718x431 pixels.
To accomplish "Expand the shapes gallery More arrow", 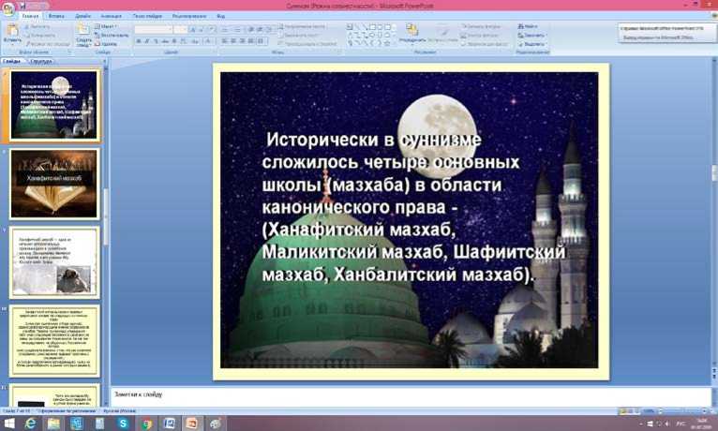I will pyautogui.click(x=395, y=44).
